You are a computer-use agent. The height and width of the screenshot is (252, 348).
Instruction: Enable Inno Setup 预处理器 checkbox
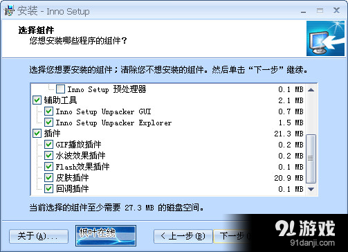[60, 89]
